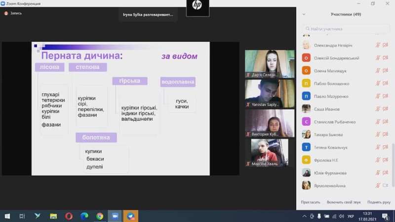Image resolution: width=395 pixels, height=222 pixels.
Task: Click muted microphone icon for Фролова Н.Е
Action: pos(378,160)
